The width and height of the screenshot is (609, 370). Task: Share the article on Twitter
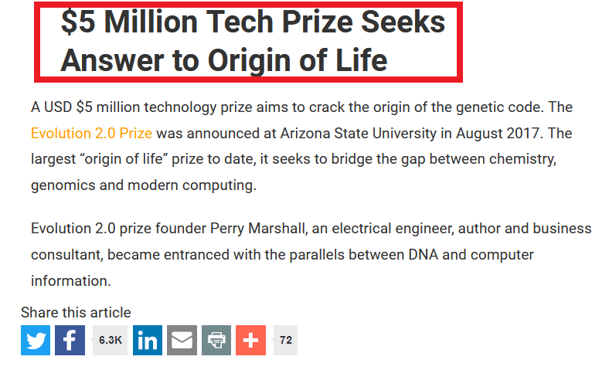click(x=36, y=340)
